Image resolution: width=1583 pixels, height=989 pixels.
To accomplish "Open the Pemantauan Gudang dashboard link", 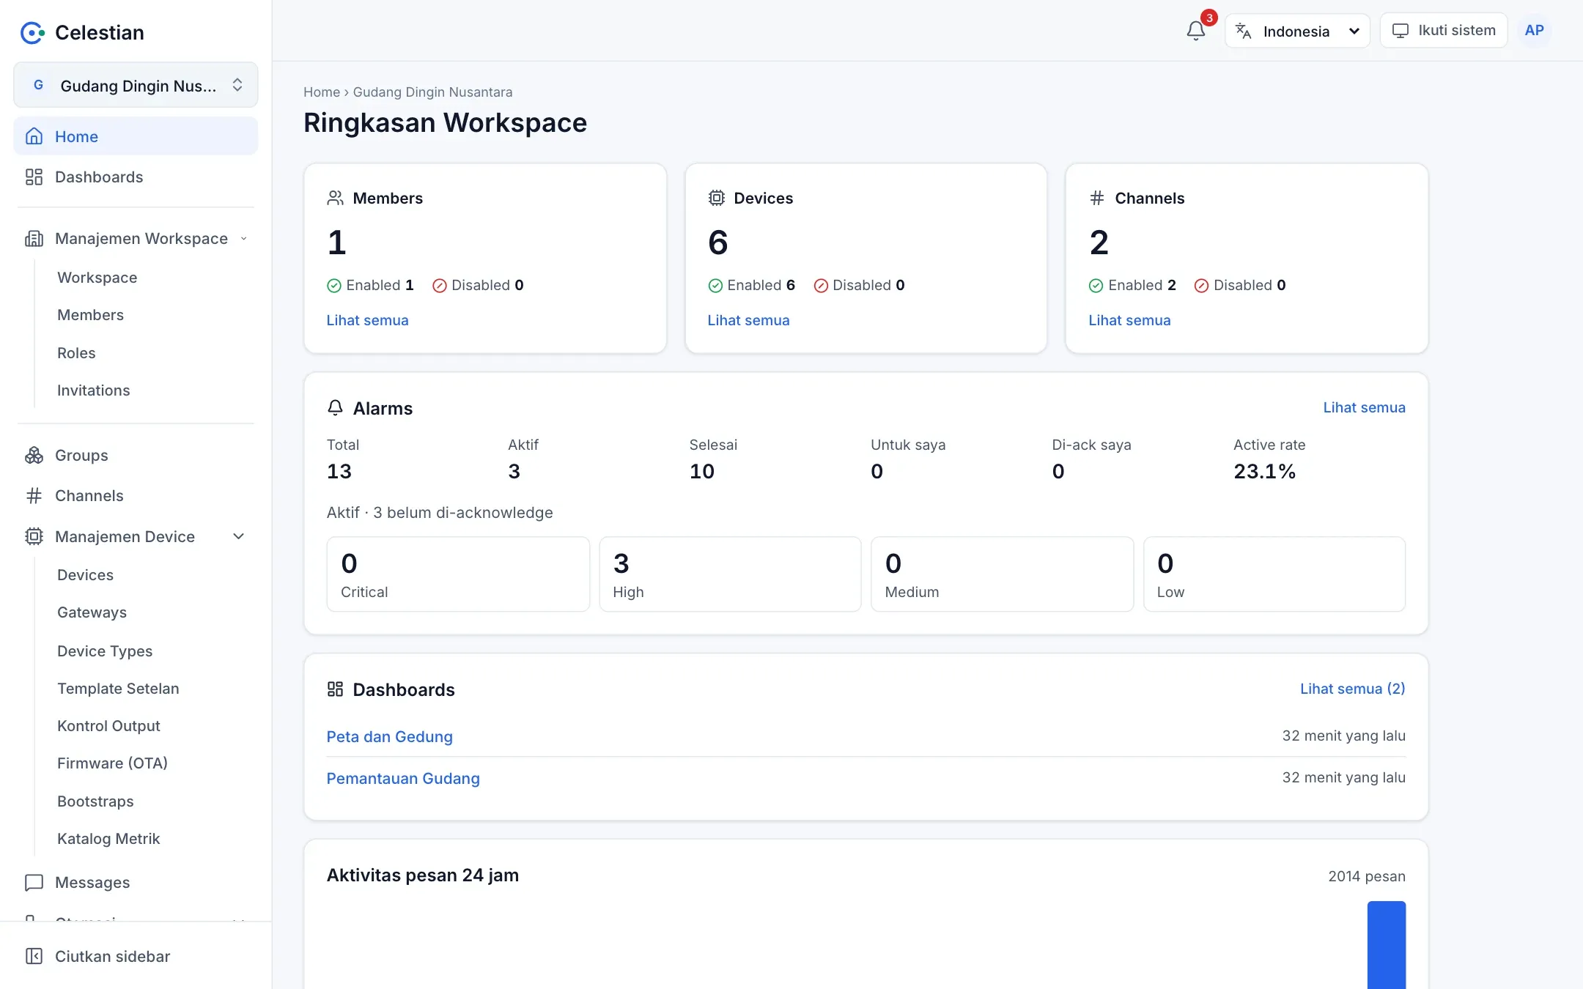I will click(403, 778).
